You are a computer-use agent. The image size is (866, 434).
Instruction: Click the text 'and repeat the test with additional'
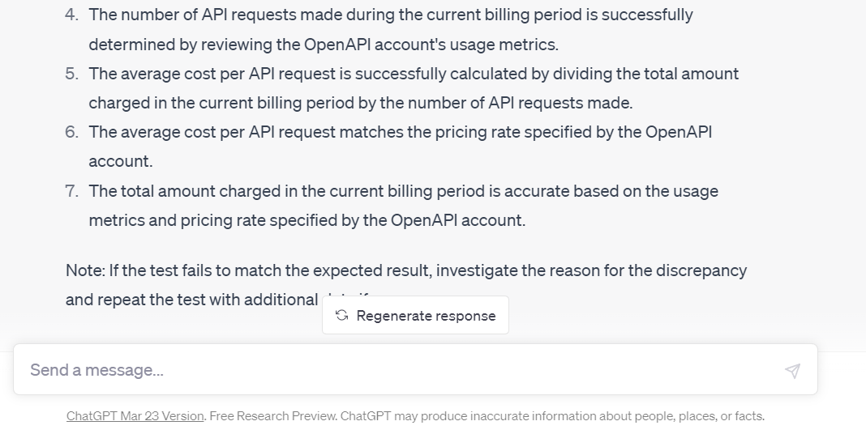(191, 300)
